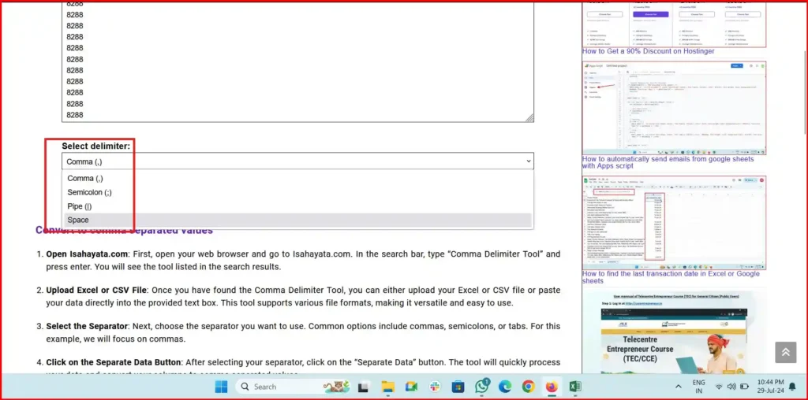Click the scroll-to-top arrow button
Viewport: 808px width, 400px height.
point(785,352)
